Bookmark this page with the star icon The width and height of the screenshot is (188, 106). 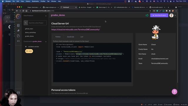click(x=150, y=11)
